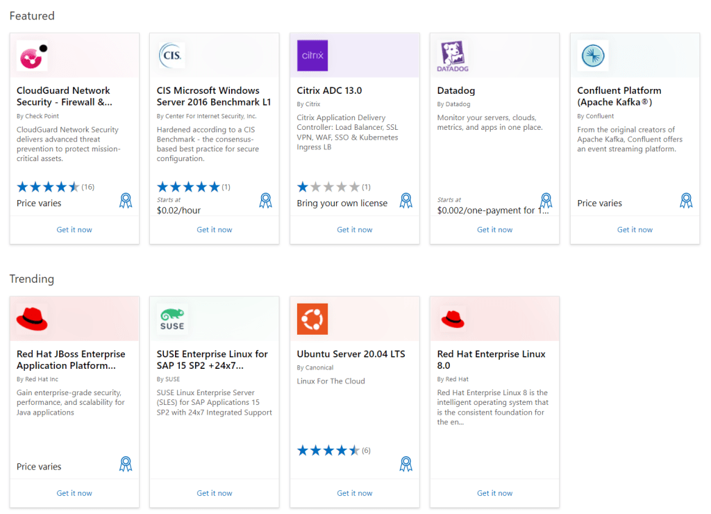
Task: Select the Confluent Platform logo
Action: tap(593, 56)
